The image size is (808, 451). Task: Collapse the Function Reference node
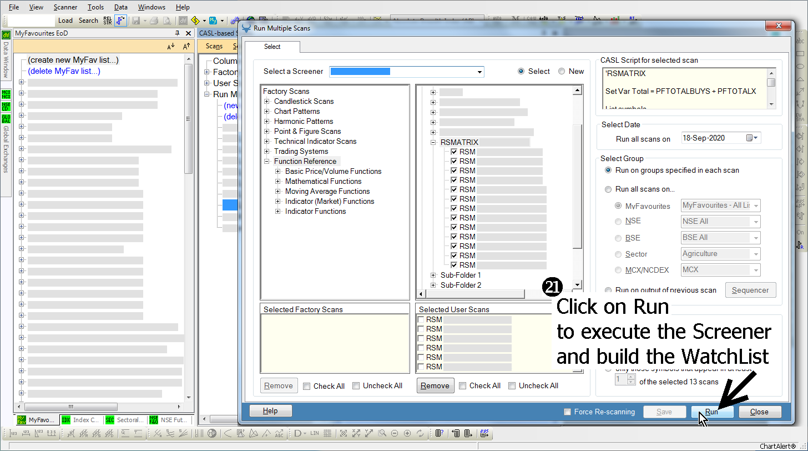pos(267,161)
